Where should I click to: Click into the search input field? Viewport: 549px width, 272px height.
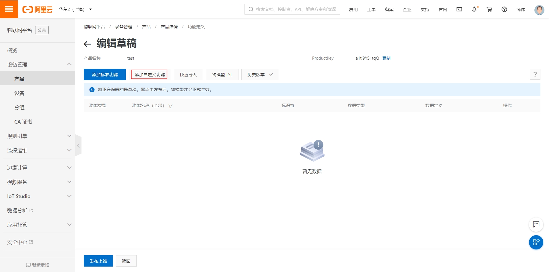click(292, 9)
